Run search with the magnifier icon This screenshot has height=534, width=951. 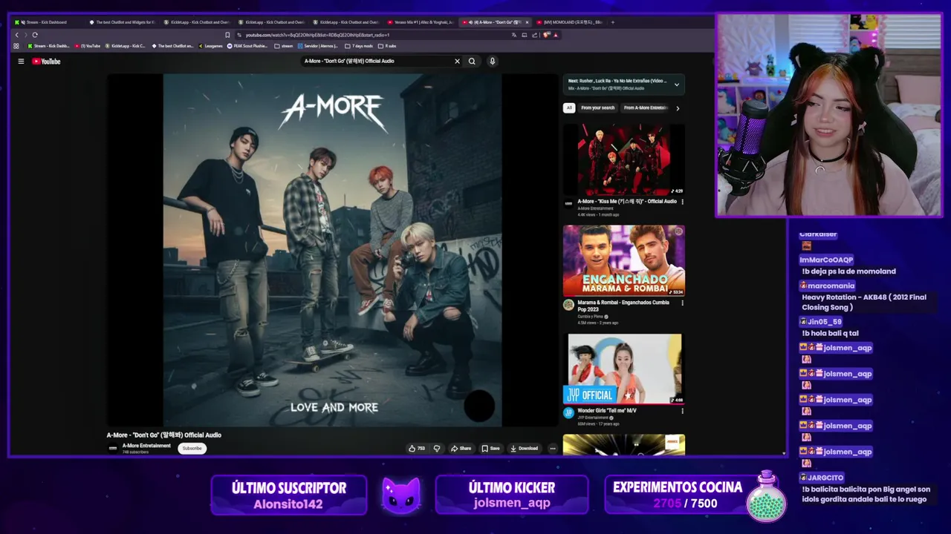(472, 62)
